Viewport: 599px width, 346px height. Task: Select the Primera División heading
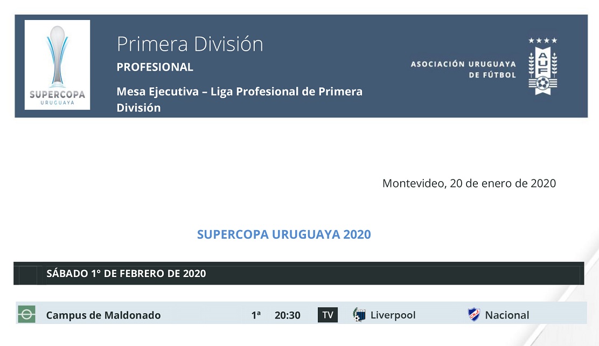point(190,44)
